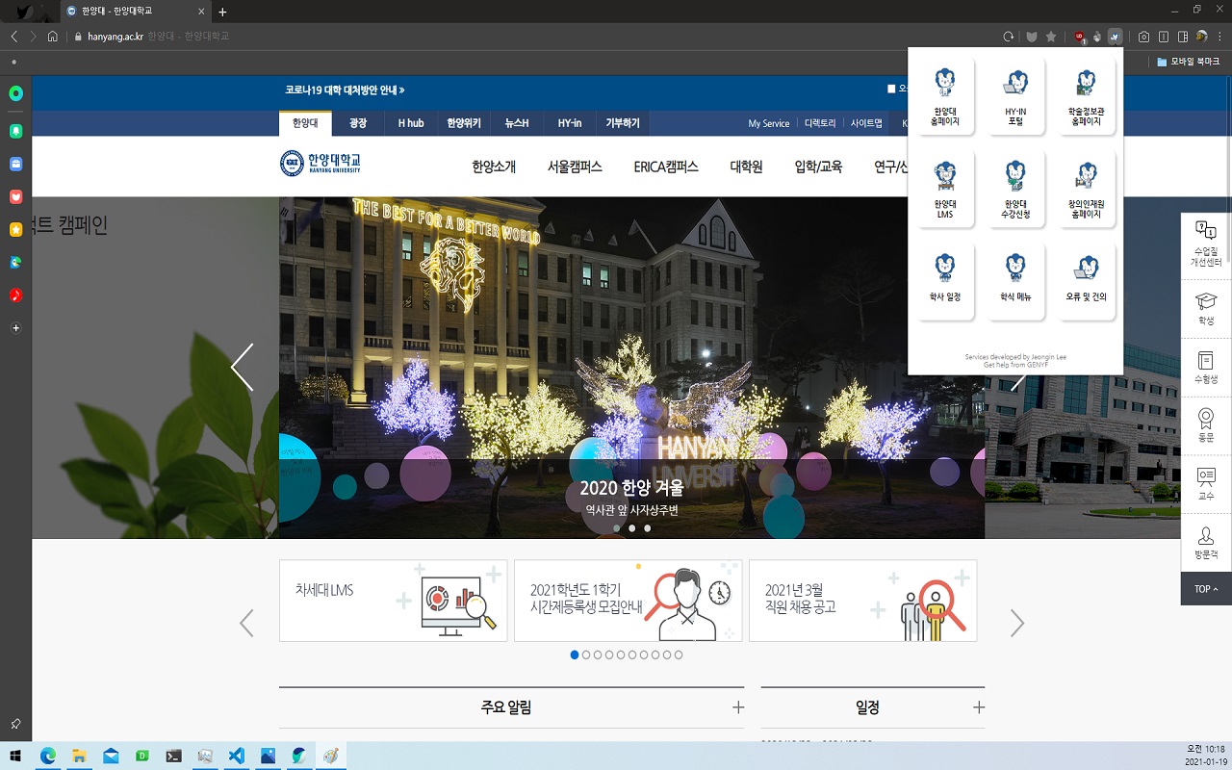
Task: Open the 학식 메뉴 shortcut
Action: (1015, 277)
